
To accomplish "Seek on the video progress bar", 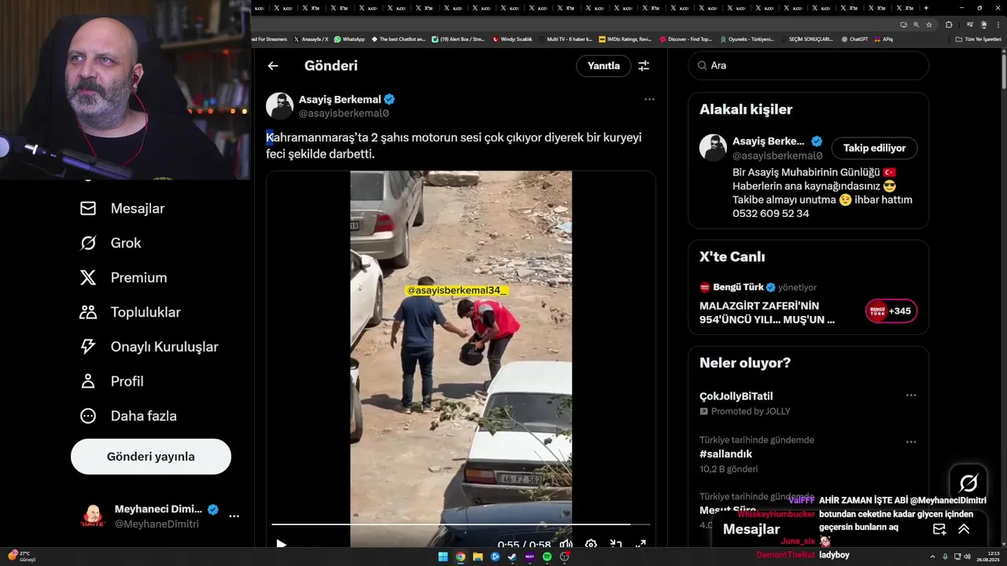I will tap(461, 524).
